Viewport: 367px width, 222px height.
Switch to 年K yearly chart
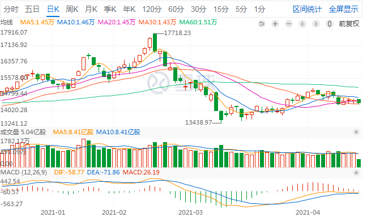[x=129, y=9]
